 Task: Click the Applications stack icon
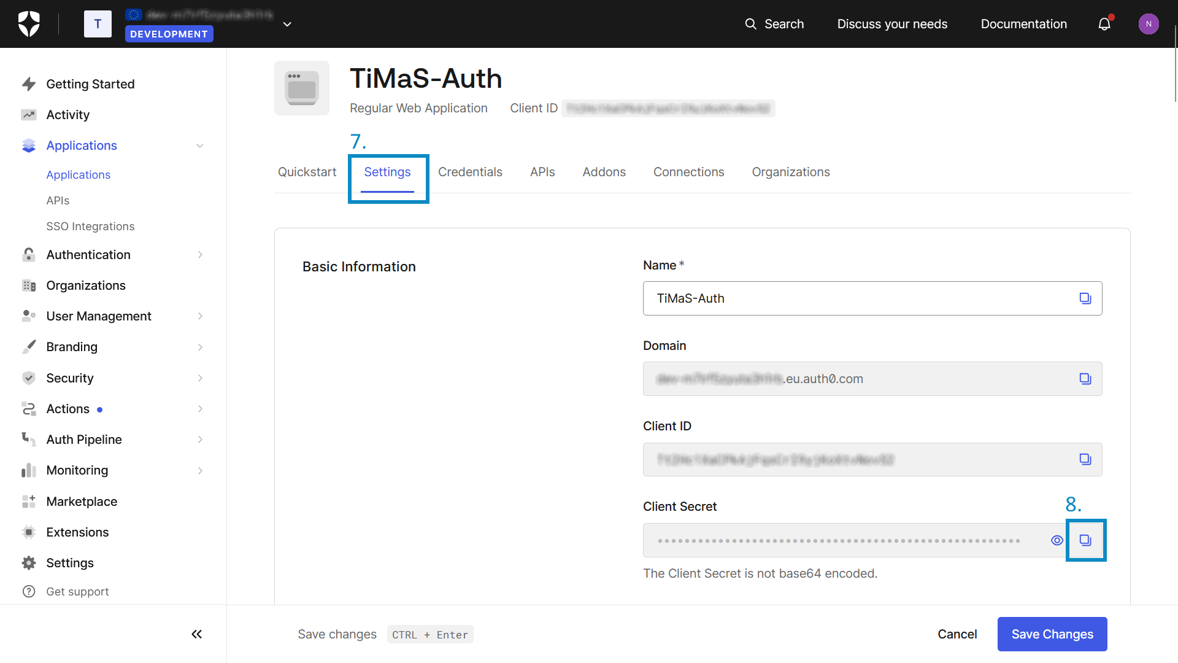coord(29,145)
